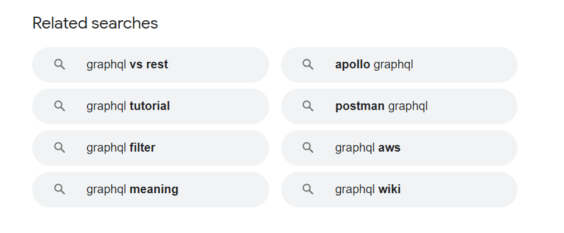
Task: Click search icon beside graphql vs rest
Action: pos(60,65)
